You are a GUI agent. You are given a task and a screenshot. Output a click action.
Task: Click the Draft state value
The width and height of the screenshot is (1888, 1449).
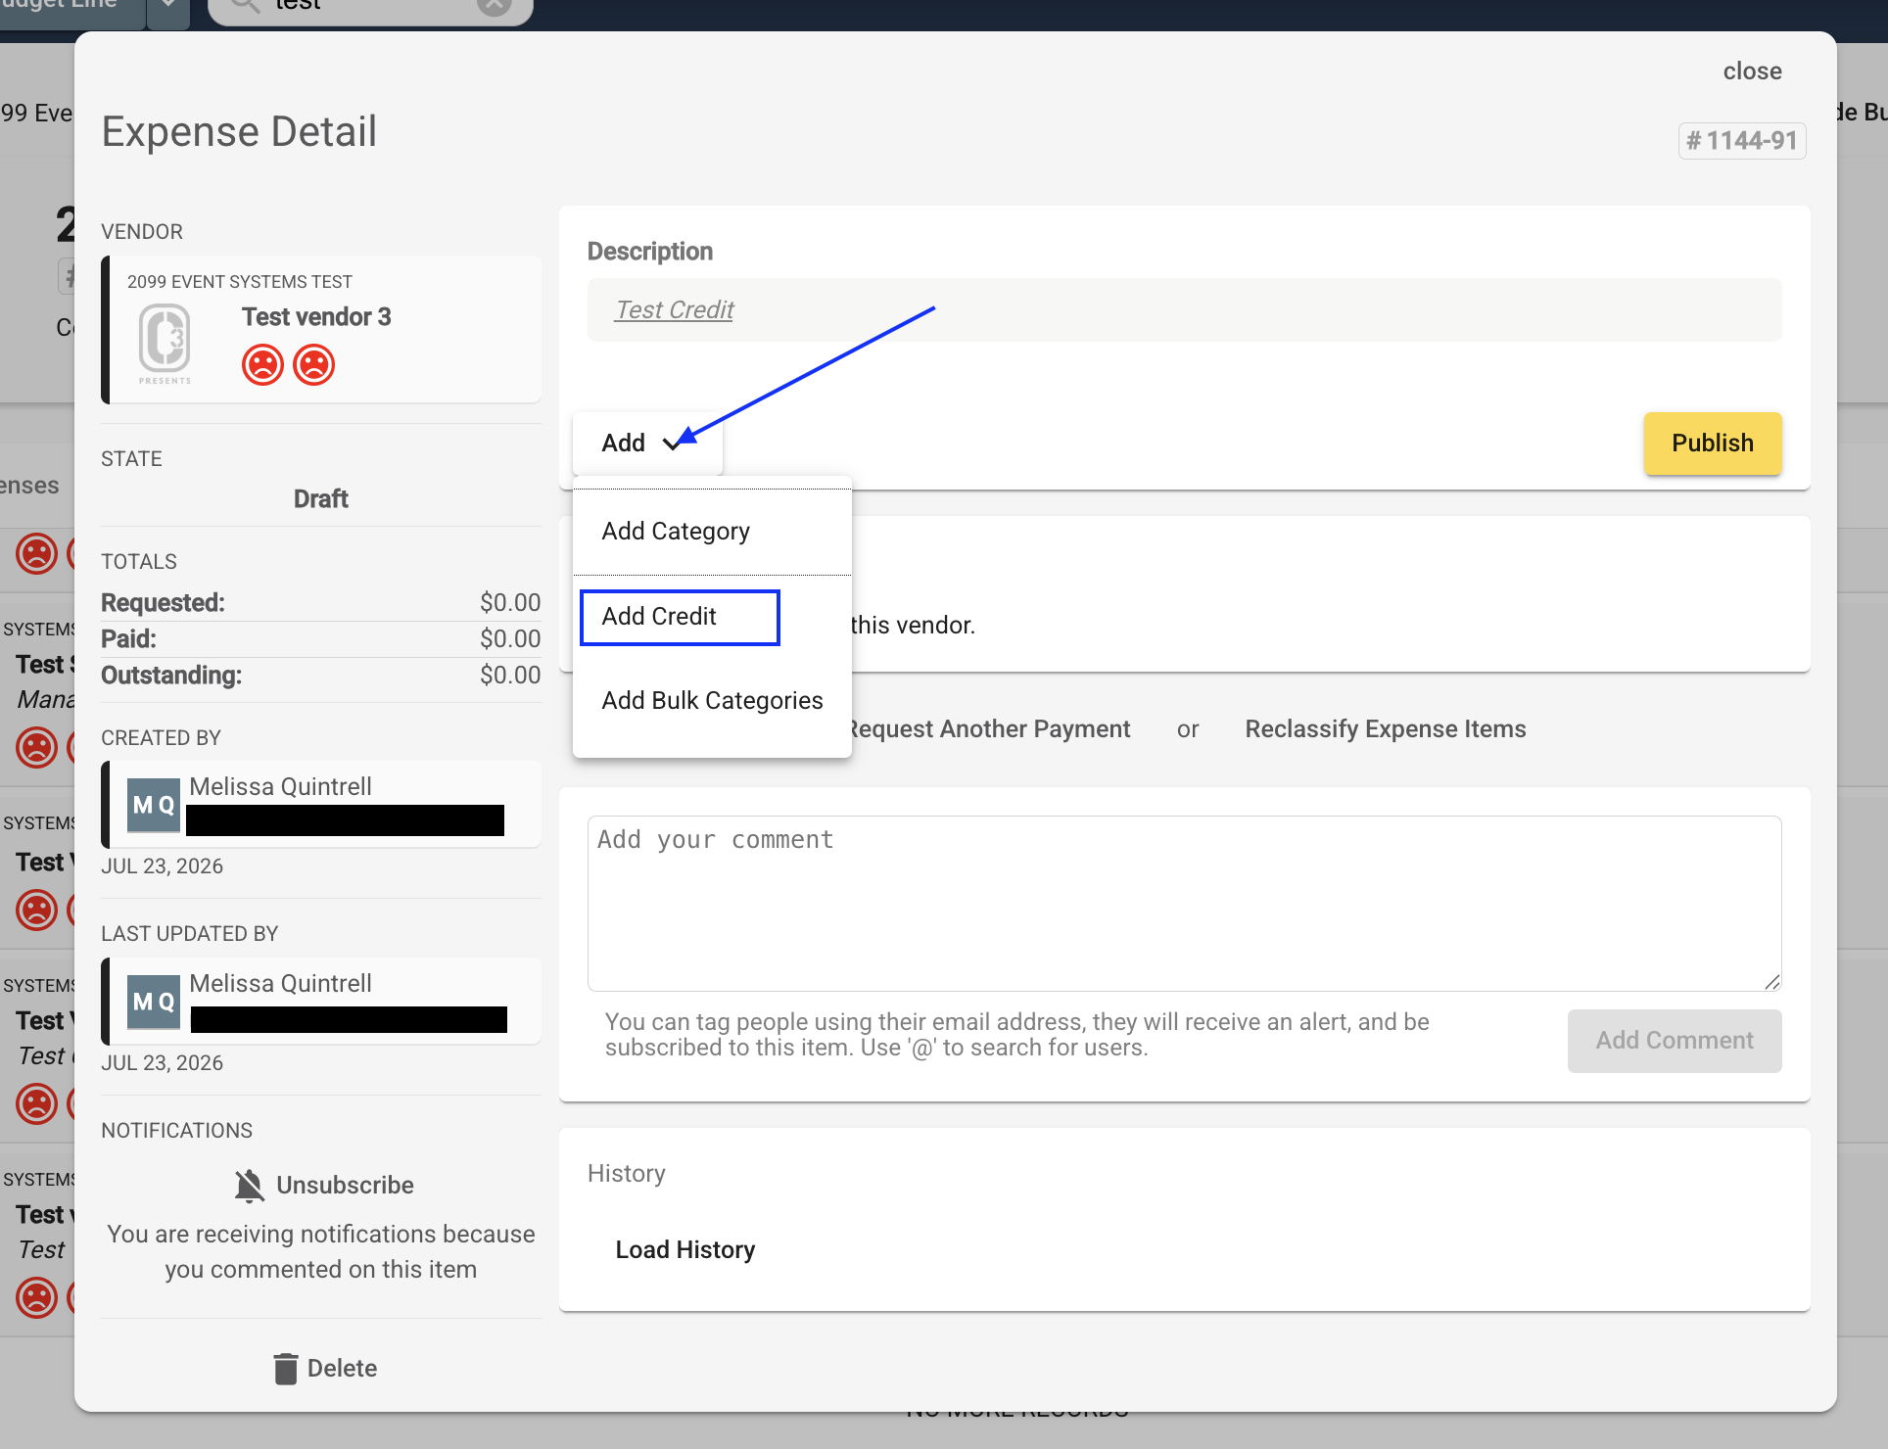(x=321, y=499)
